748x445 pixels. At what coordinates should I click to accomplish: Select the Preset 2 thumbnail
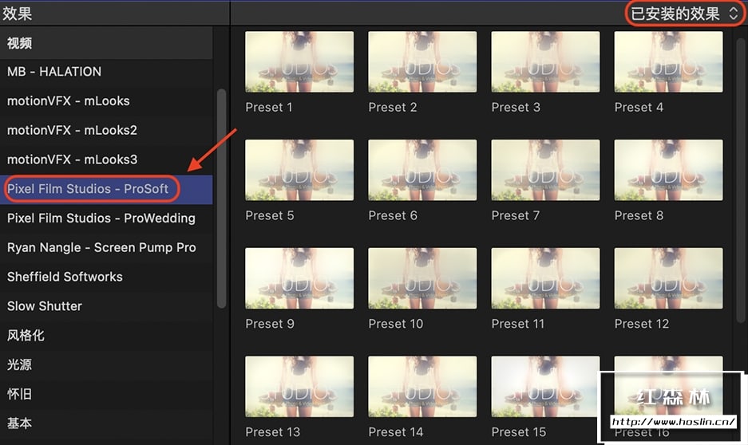[422, 62]
